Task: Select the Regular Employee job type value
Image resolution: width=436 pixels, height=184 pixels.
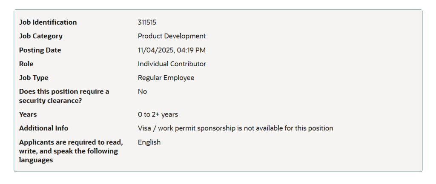Action: [166, 78]
